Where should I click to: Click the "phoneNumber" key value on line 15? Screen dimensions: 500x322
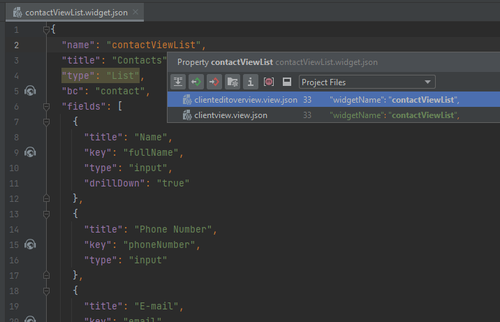(x=159, y=244)
